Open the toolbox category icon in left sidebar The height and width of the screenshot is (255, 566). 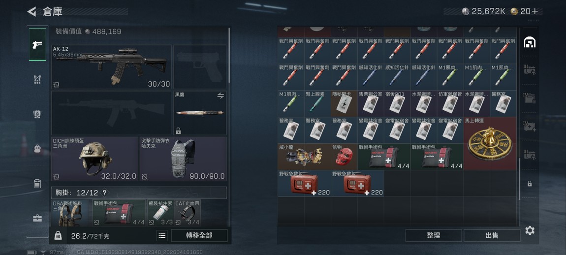click(x=37, y=218)
